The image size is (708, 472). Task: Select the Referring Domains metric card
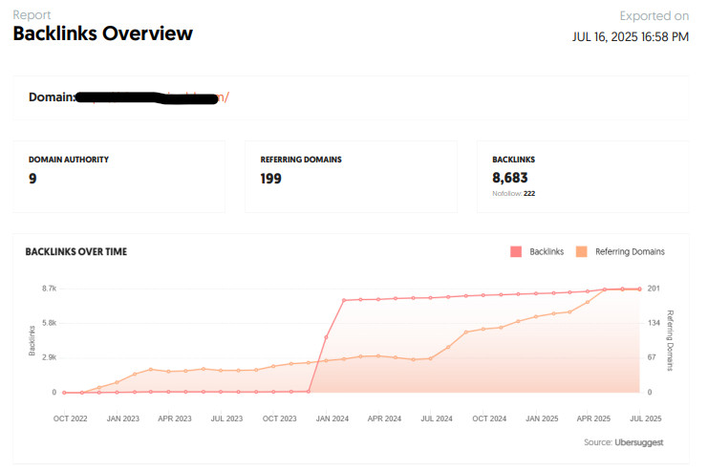[x=351, y=177]
